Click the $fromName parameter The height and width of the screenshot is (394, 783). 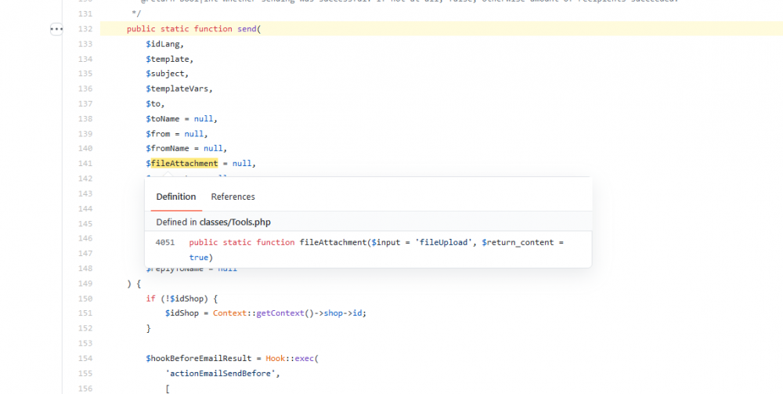[168, 148]
